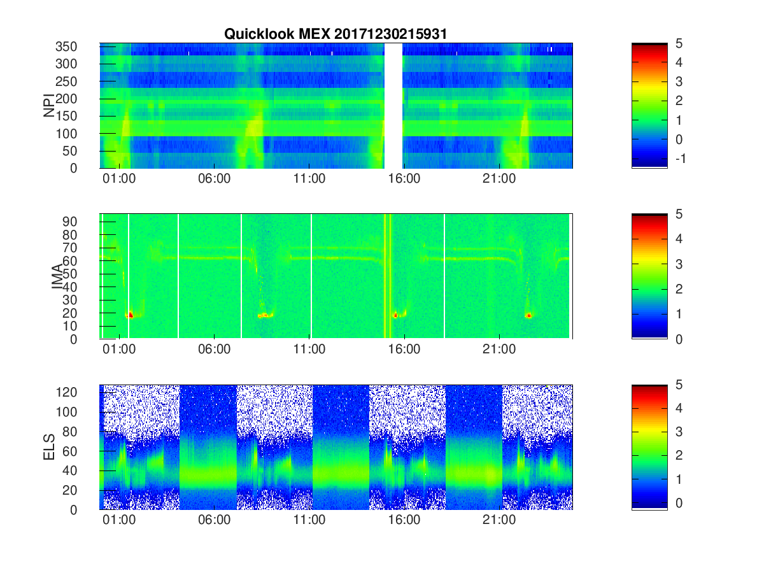This screenshot has width=764, height=573.
Task: Click the 06:00 label under NPI panel
Action: (x=214, y=179)
